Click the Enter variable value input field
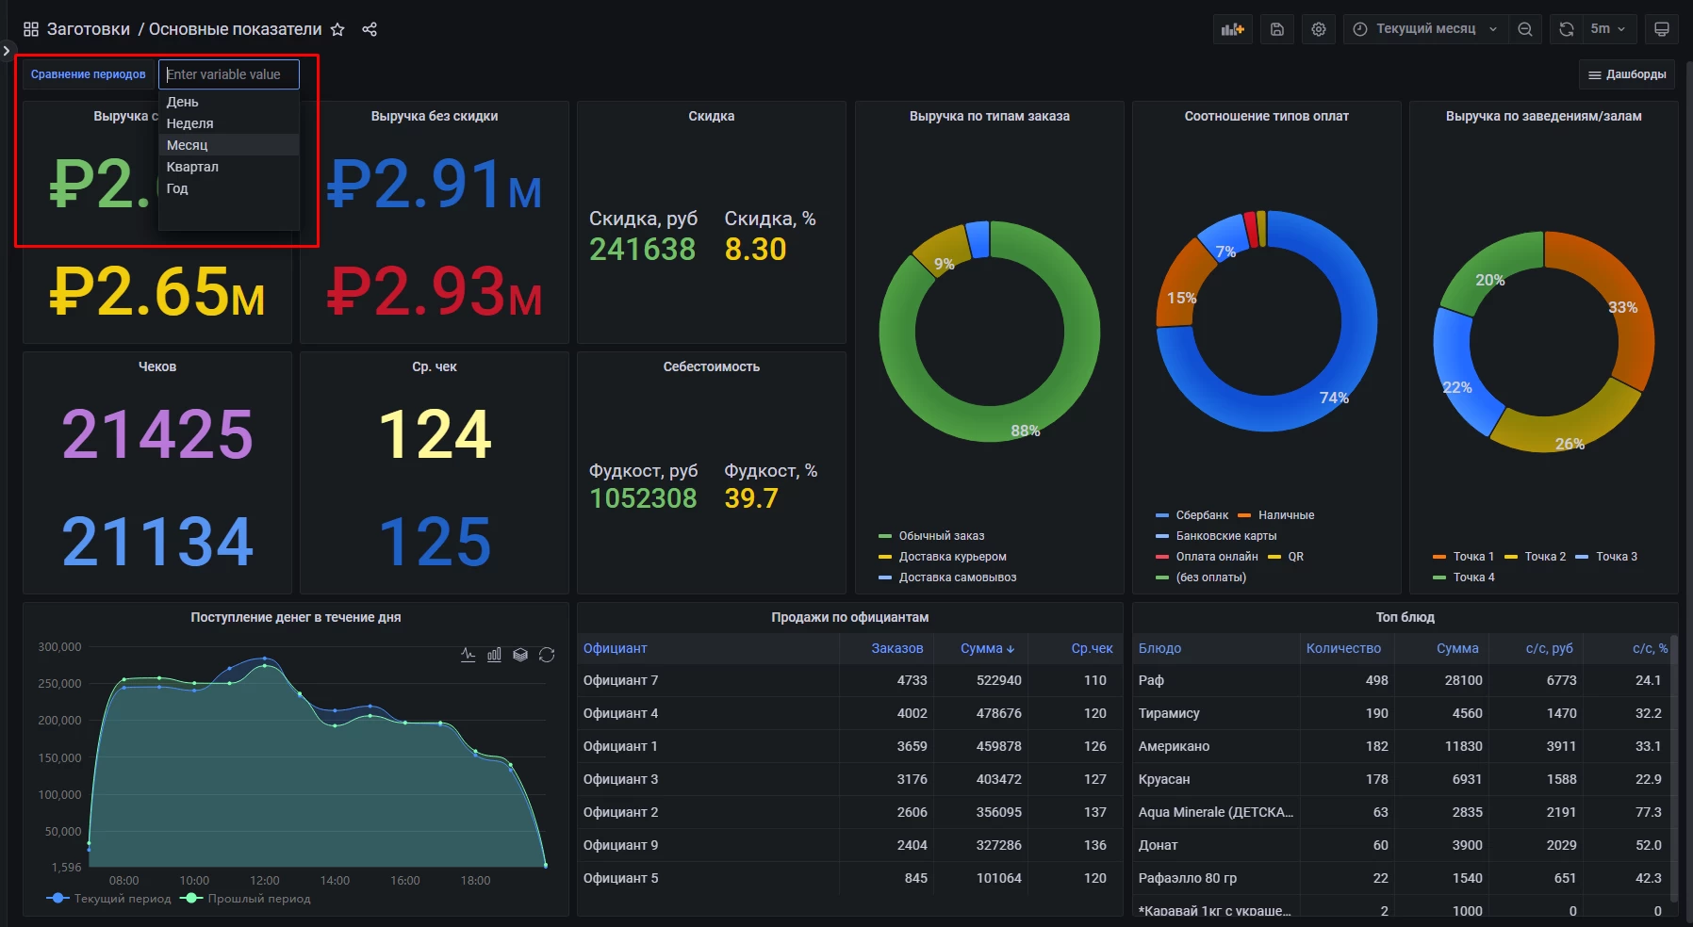This screenshot has height=927, width=1693. (x=228, y=74)
